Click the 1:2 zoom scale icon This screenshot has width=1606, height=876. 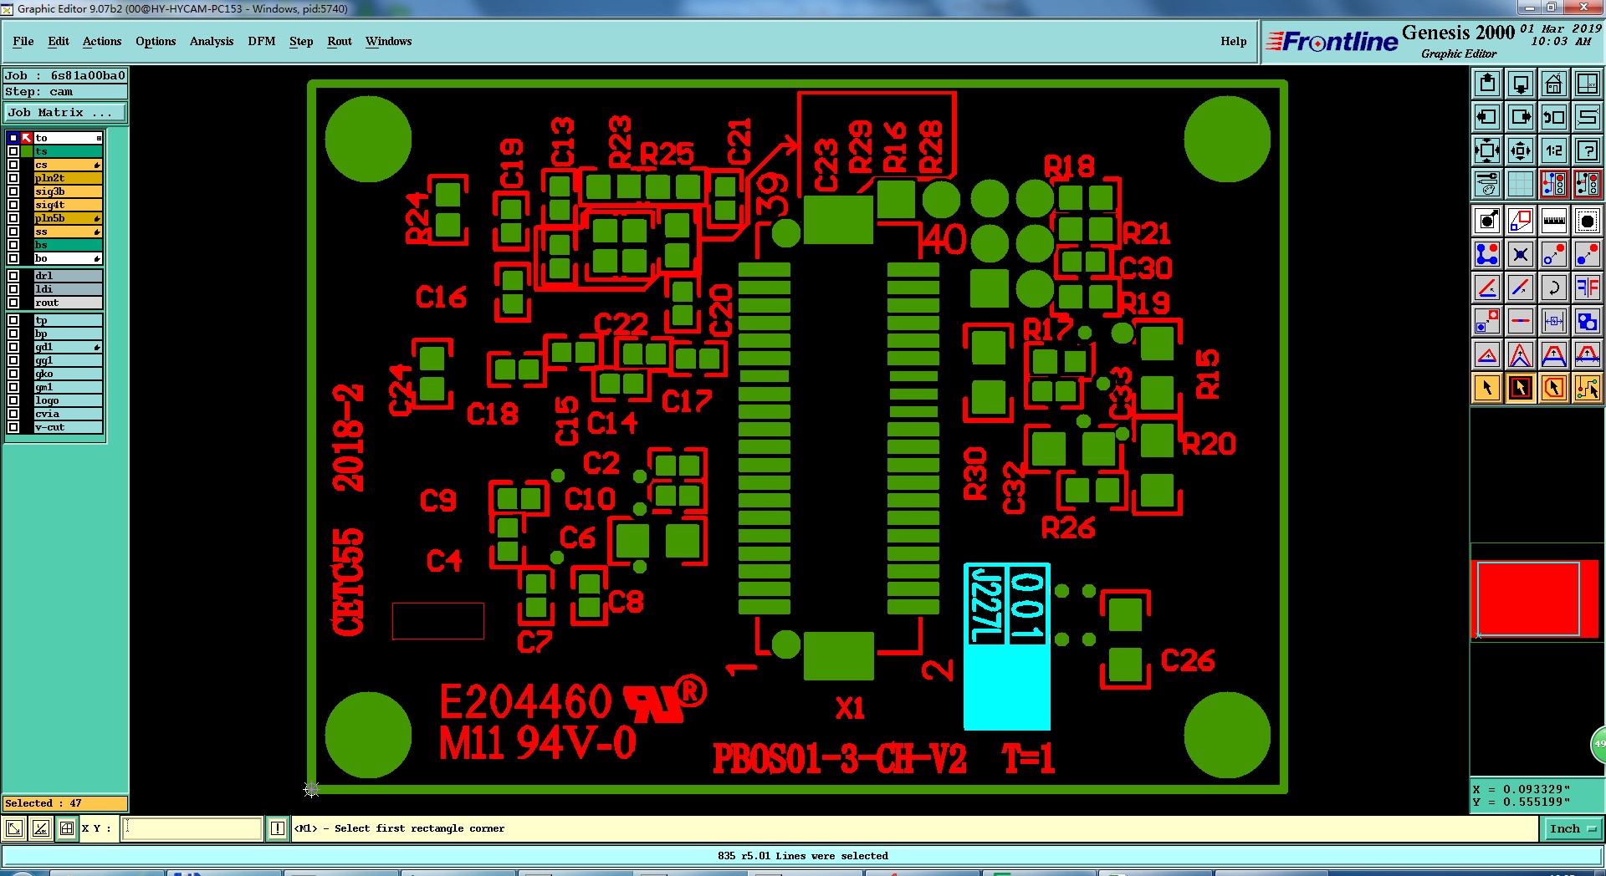(1554, 150)
